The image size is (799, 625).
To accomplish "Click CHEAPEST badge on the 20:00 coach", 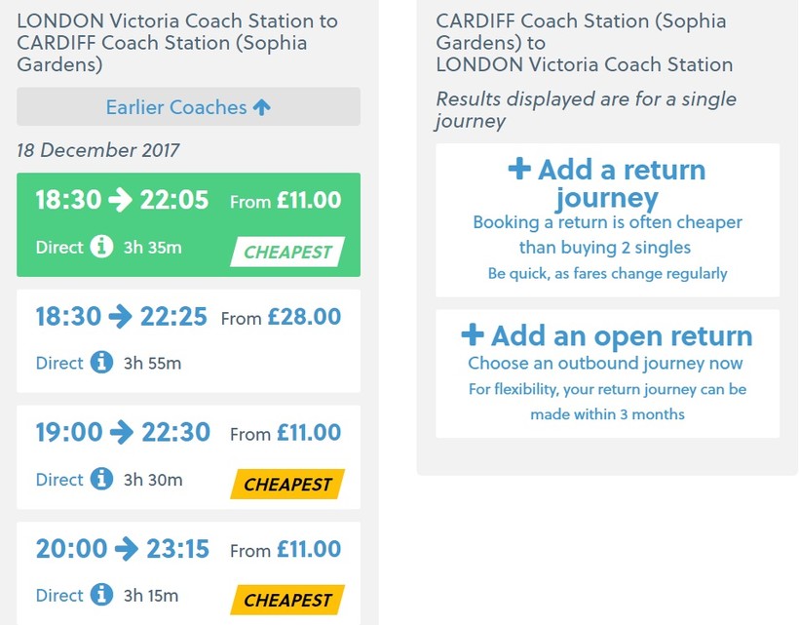I will click(x=287, y=601).
